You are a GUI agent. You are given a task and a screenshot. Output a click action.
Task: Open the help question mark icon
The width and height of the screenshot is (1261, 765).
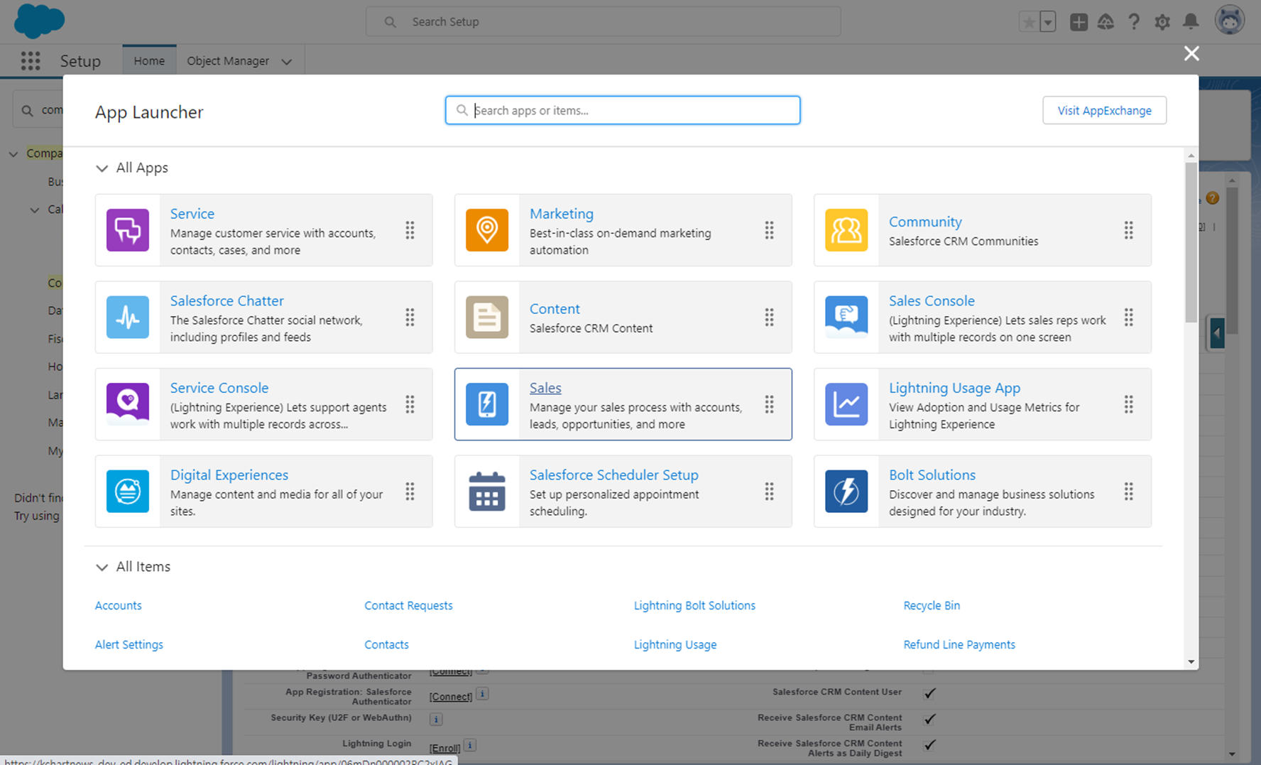point(1134,22)
